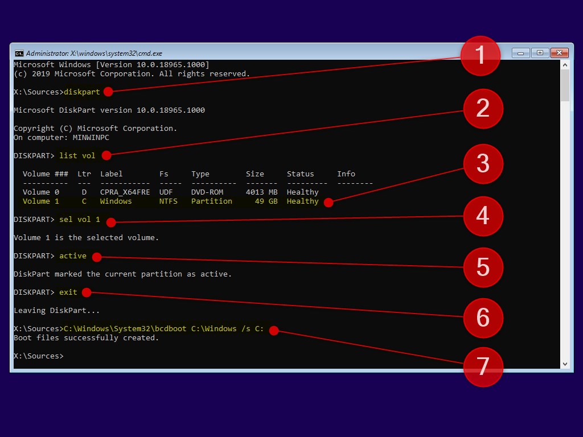Click the 'Leaving DiskPart...' line
This screenshot has height=437, width=583.
coord(57,310)
